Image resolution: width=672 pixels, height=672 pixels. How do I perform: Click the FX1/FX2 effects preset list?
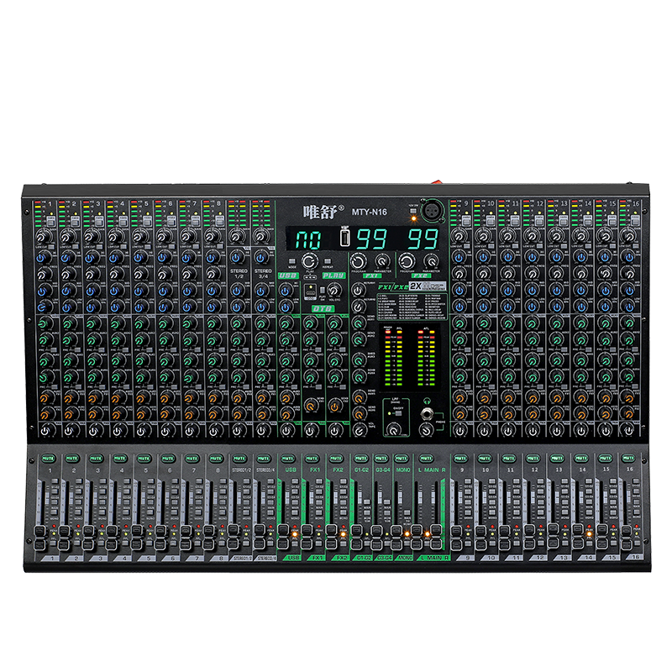(412, 304)
